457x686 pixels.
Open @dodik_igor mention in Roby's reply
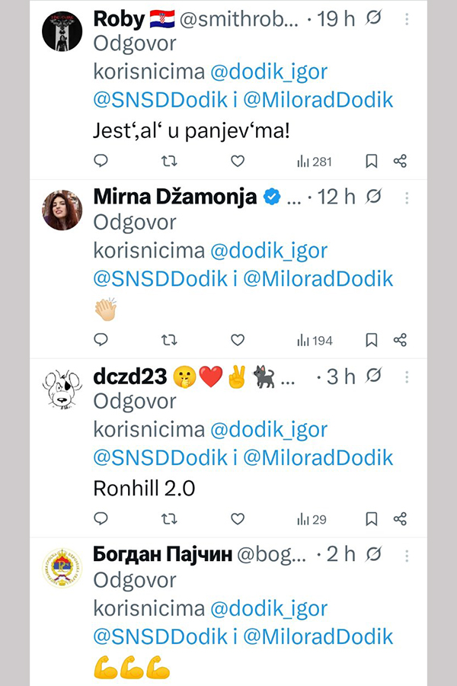[268, 72]
